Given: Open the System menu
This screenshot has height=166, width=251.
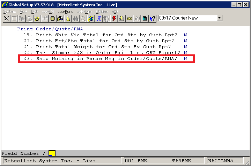Looking at the screenshot, I should 9,12.
